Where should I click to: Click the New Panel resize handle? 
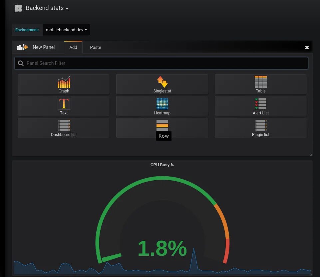click(x=311, y=155)
